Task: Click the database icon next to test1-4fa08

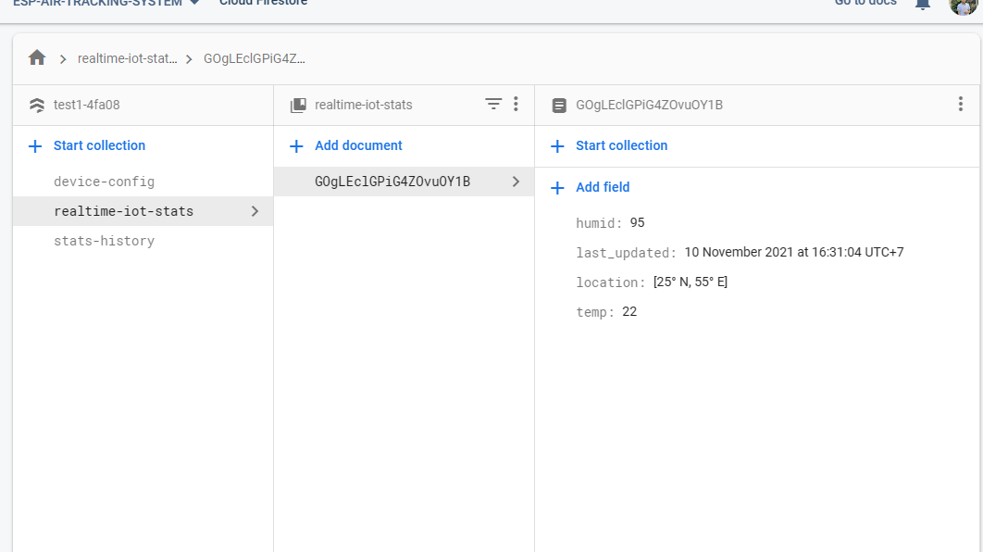Action: (x=37, y=106)
